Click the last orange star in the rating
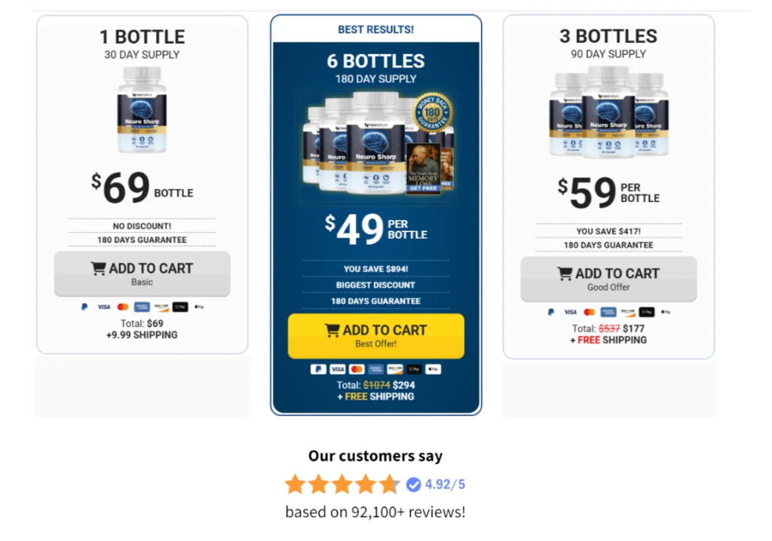This screenshot has width=772, height=541. tap(389, 484)
